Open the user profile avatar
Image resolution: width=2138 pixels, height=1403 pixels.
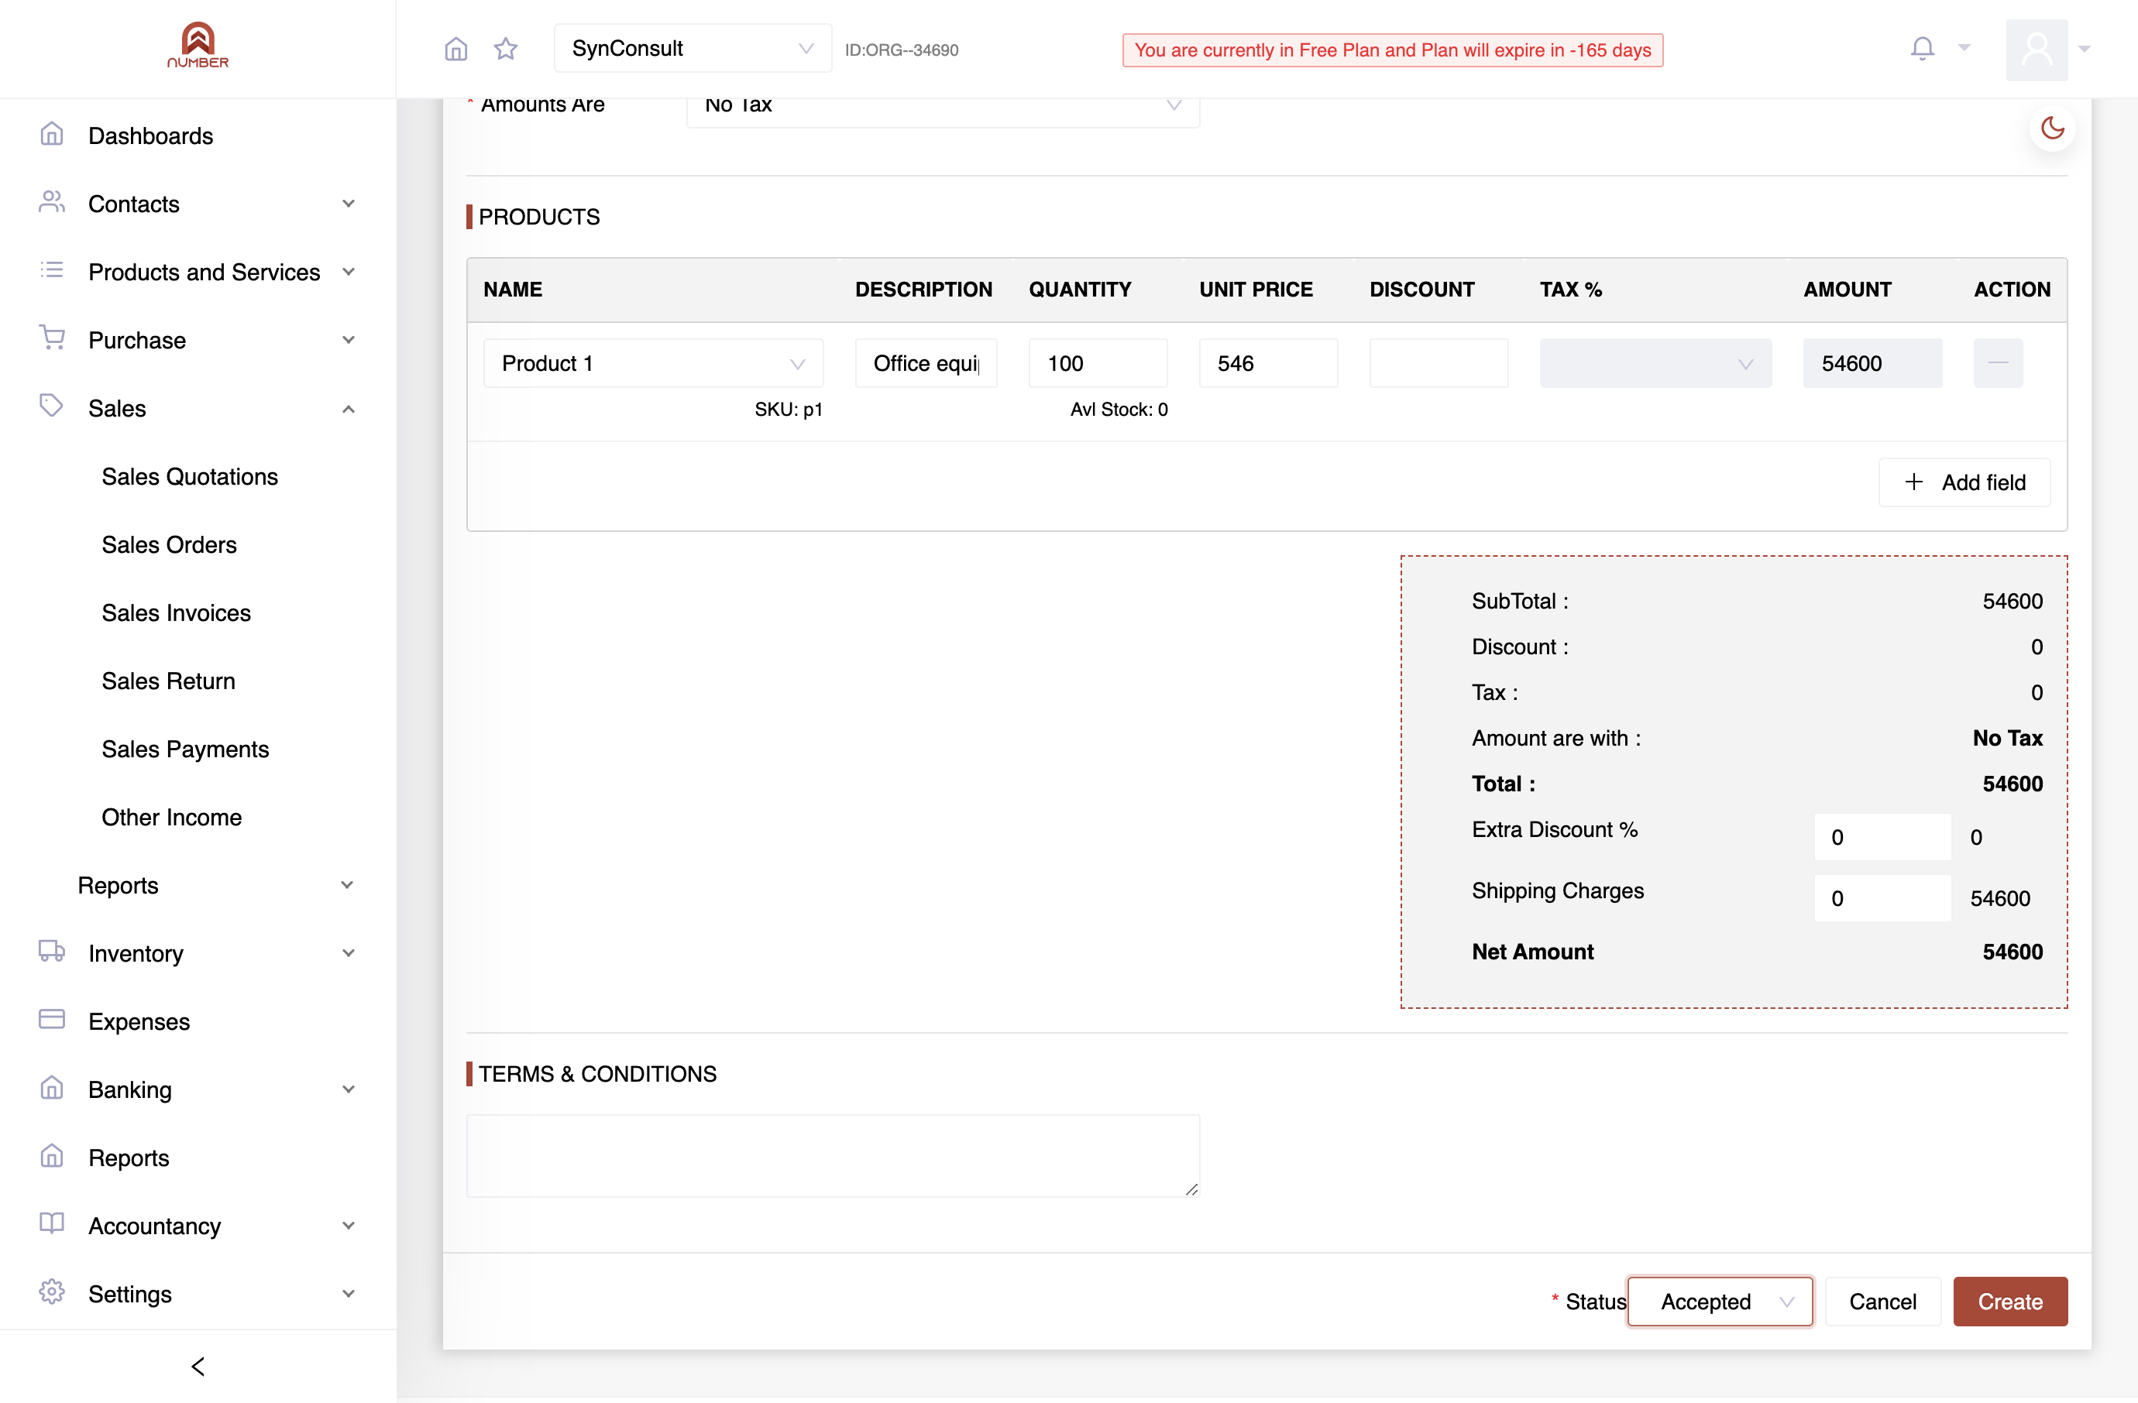point(2037,50)
